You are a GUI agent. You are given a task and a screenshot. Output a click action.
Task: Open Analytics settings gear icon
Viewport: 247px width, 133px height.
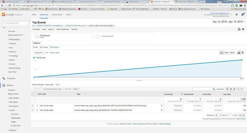tap(236, 15)
